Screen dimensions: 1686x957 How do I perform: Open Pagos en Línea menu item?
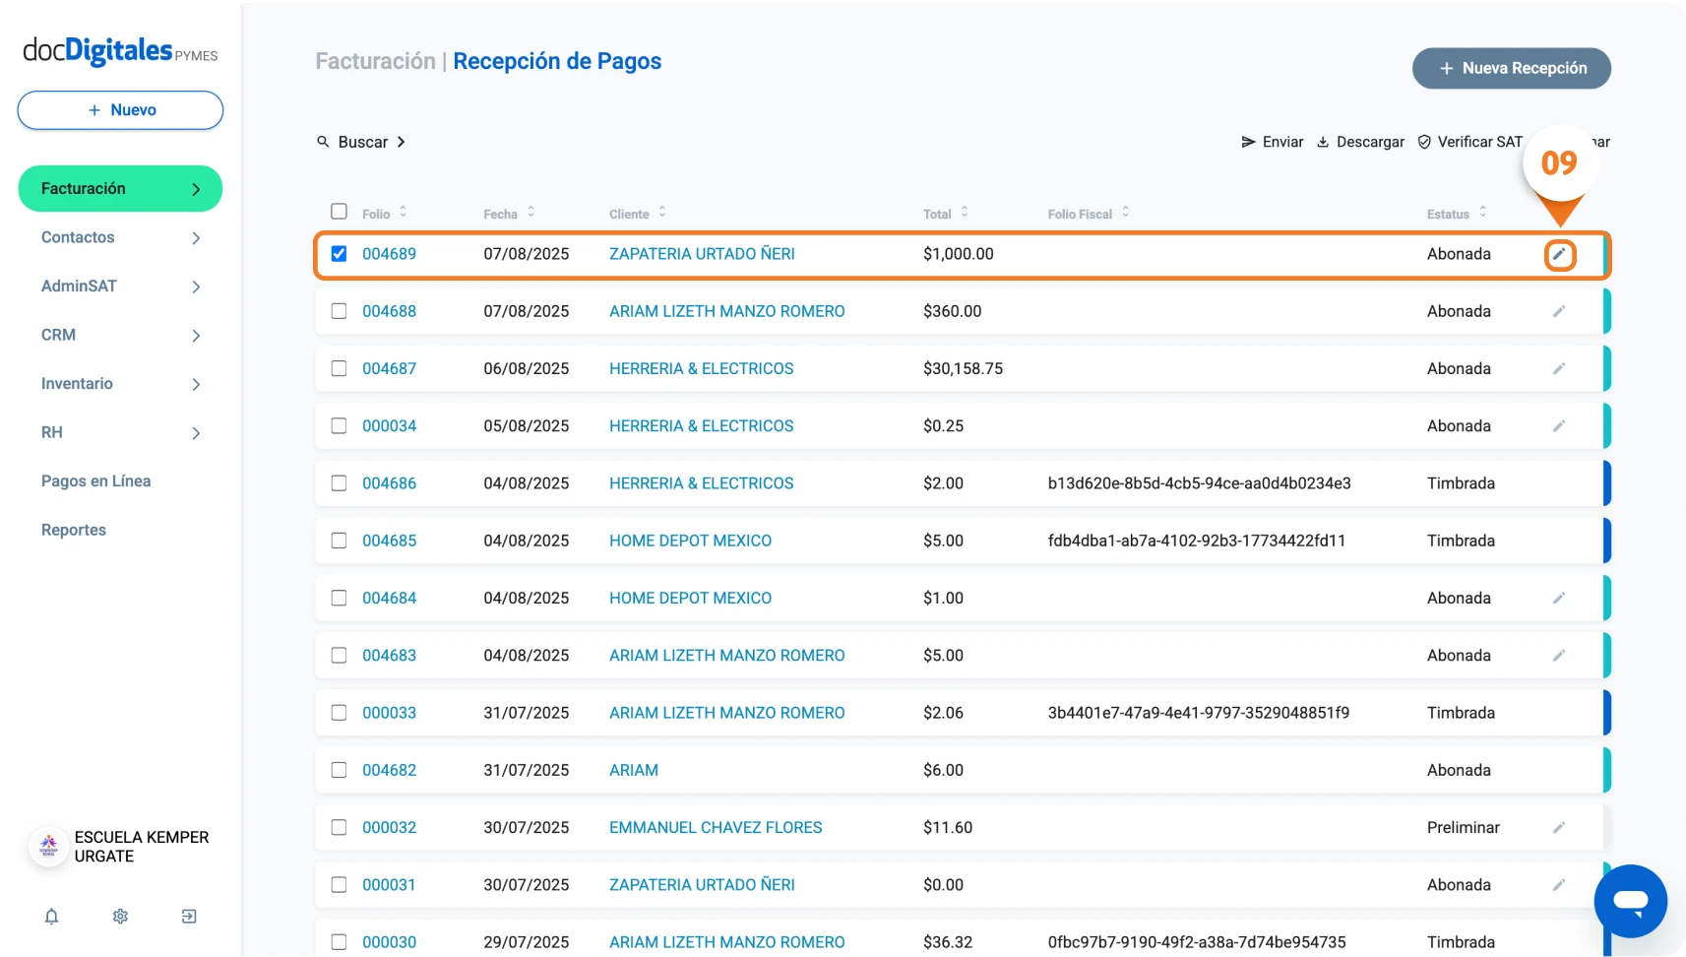coord(95,480)
